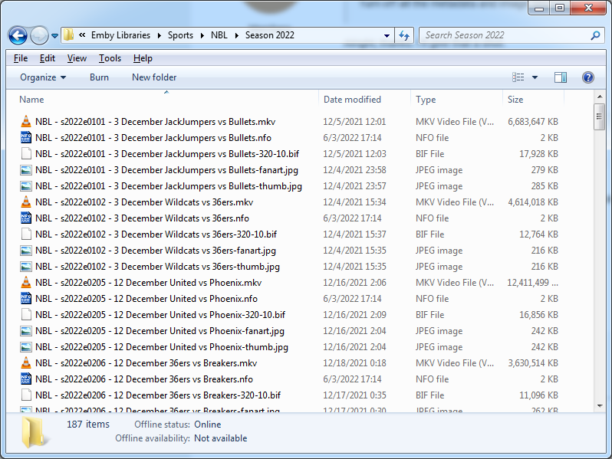Select blank icon of United vs Phoenix-320-10.bif
612x459 pixels.
pyautogui.click(x=26, y=314)
